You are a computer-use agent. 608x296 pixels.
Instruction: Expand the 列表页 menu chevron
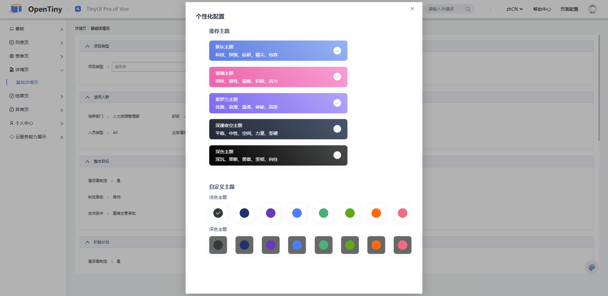pos(62,43)
